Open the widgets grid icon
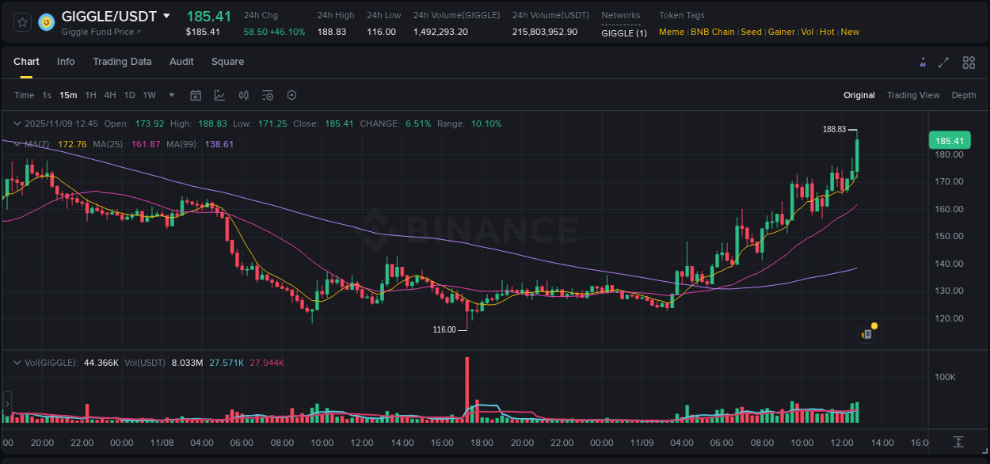Screen dimensions: 990x464 pyautogui.click(x=968, y=62)
